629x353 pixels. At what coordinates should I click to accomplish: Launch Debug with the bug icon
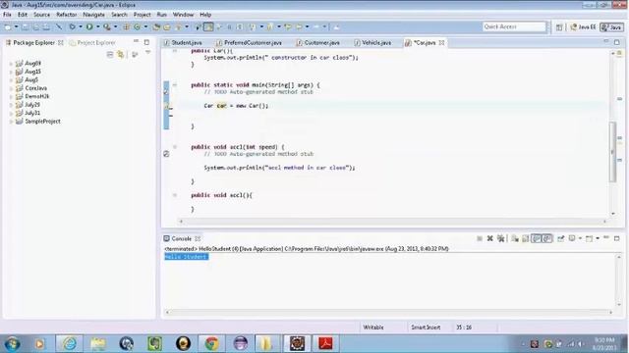click(x=72, y=26)
